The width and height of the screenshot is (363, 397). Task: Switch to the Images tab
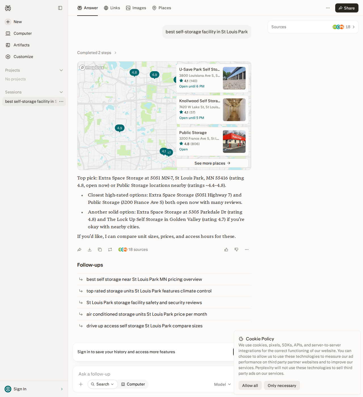coord(136,8)
